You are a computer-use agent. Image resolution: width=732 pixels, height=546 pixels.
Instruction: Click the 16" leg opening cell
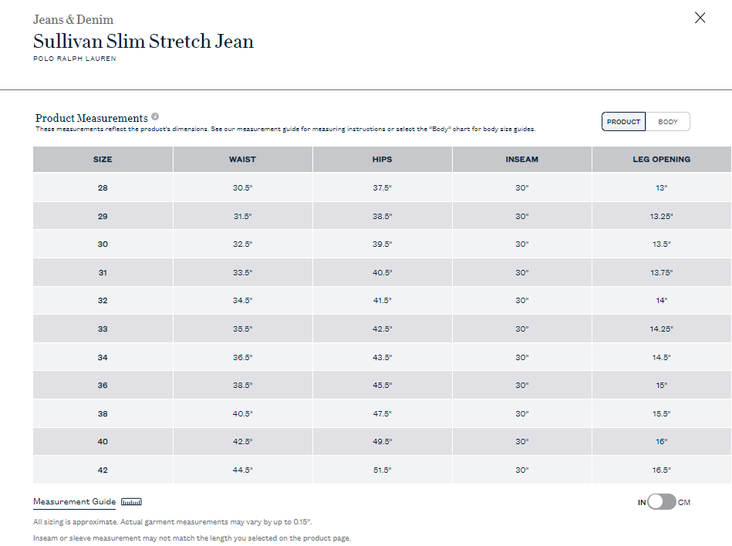point(662,441)
